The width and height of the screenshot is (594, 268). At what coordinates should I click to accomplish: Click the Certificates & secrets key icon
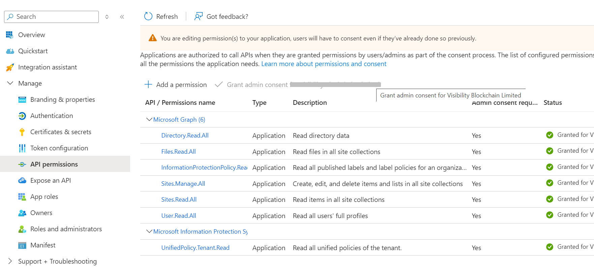click(x=22, y=132)
